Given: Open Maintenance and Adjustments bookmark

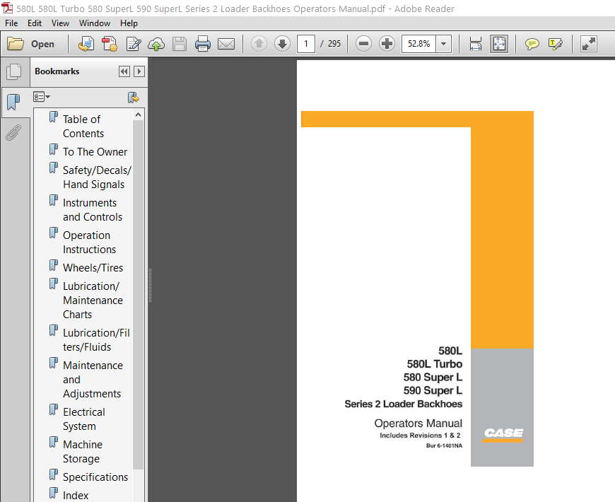Looking at the screenshot, I should coord(93,379).
